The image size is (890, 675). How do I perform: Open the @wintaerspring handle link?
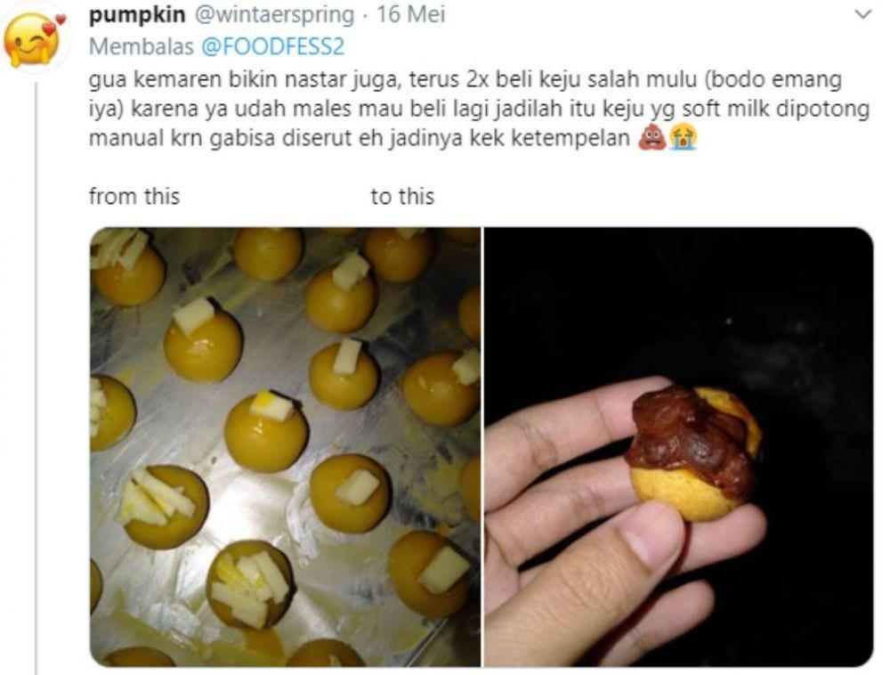pos(275,15)
